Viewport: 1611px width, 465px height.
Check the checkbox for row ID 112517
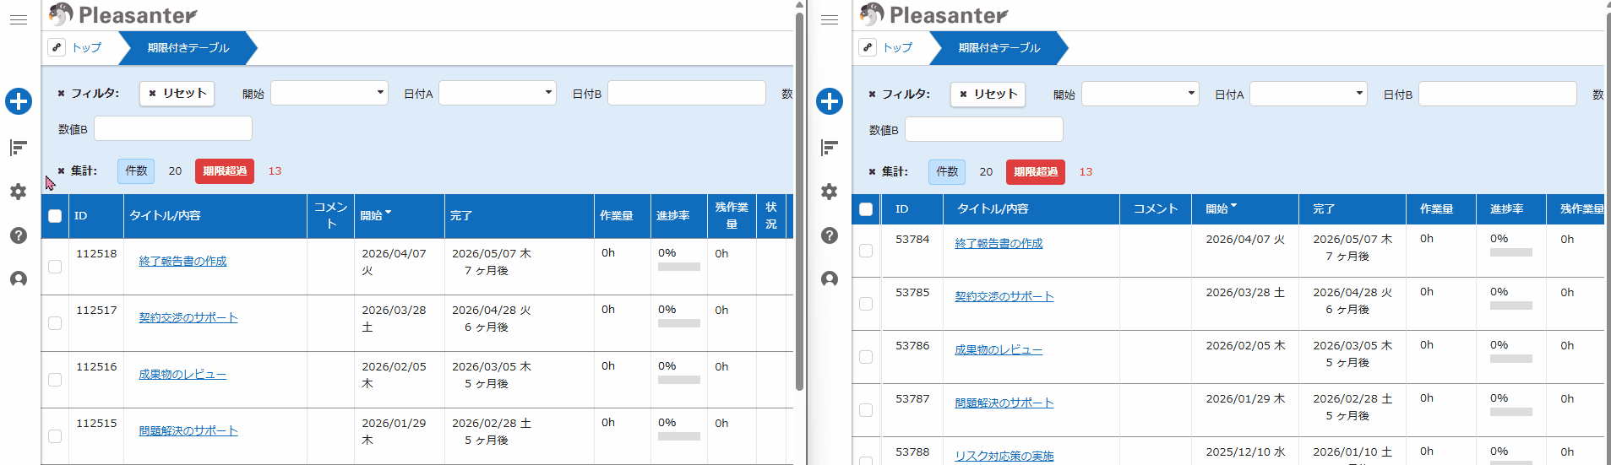(x=55, y=323)
